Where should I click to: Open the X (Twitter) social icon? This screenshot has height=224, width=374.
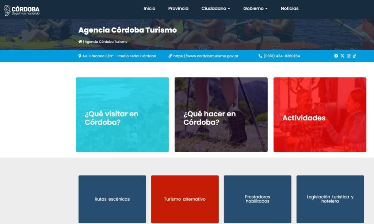point(342,56)
